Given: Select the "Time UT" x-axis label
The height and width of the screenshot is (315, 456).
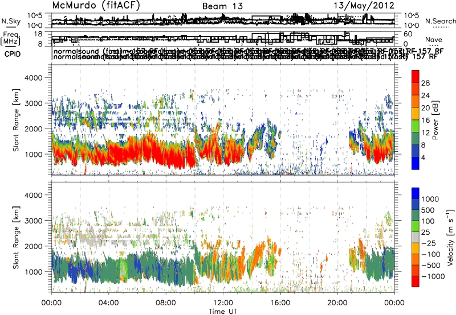Looking at the screenshot, I should click(x=223, y=312).
